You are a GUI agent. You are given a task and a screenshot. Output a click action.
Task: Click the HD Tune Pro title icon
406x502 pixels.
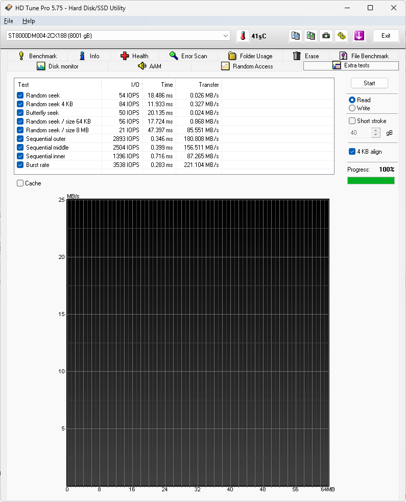pyautogui.click(x=8, y=8)
